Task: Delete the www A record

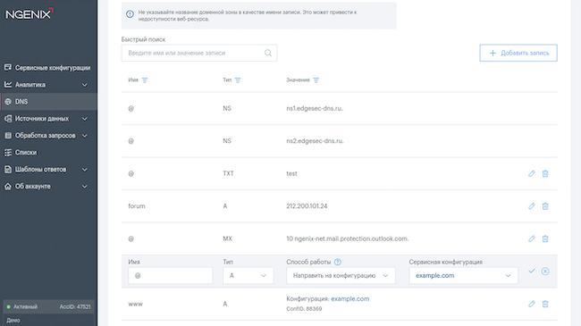Action: pyautogui.click(x=545, y=304)
